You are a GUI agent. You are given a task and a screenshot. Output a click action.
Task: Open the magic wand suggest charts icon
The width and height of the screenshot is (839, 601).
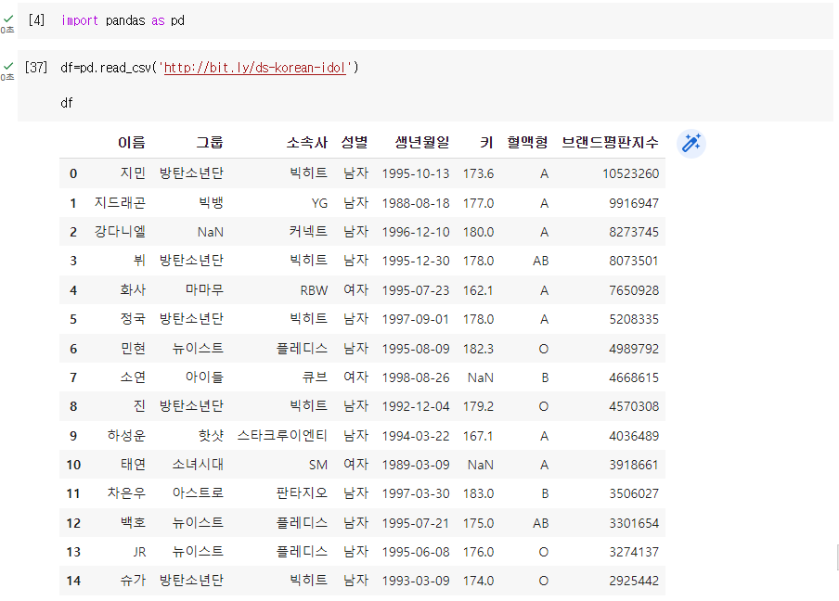click(691, 144)
